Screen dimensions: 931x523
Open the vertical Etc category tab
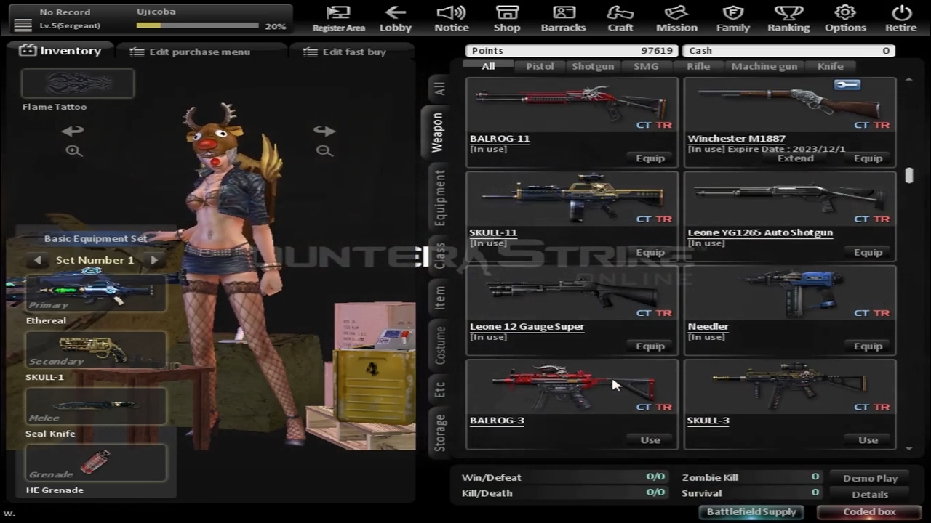point(439,390)
